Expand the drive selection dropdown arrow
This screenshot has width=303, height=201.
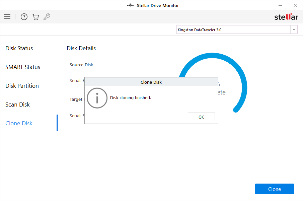(294, 29)
